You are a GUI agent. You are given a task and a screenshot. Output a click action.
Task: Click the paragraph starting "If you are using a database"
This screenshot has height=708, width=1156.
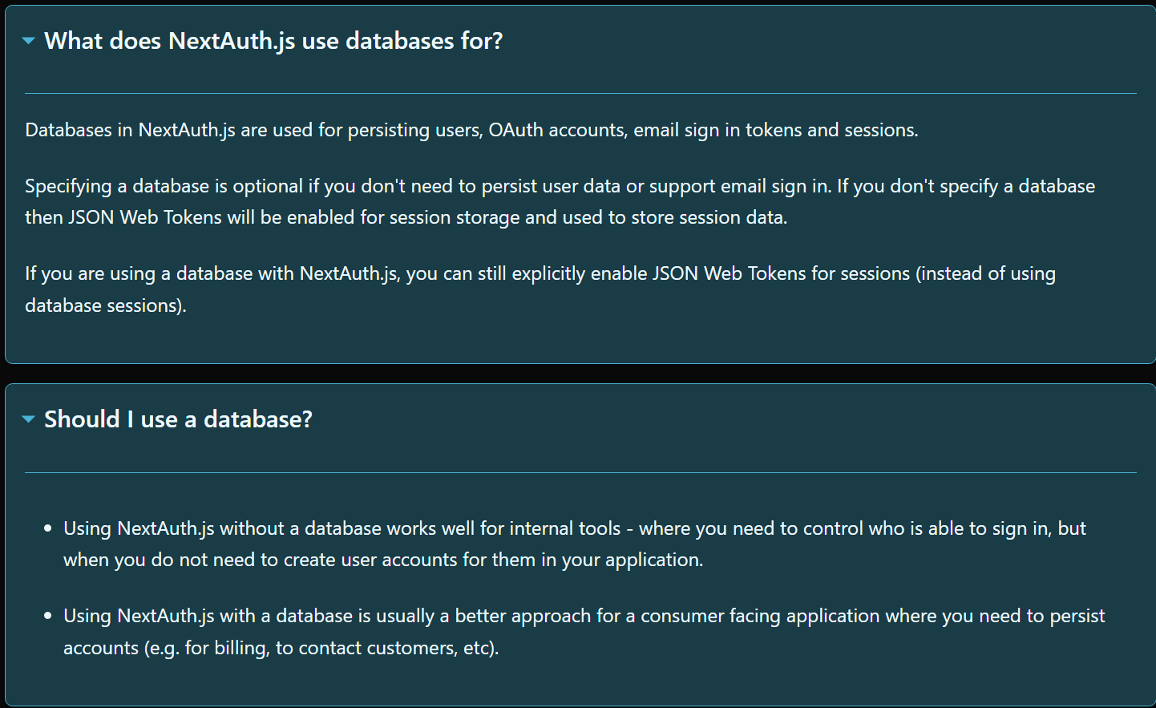click(540, 289)
